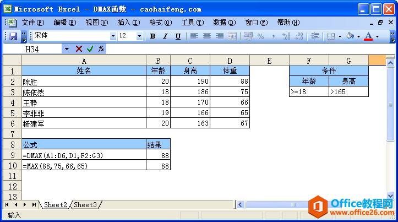Click cell with formula =DMAX(A1:D6,D1,F2:G3)
The width and height of the screenshot is (398, 222).
84,155
